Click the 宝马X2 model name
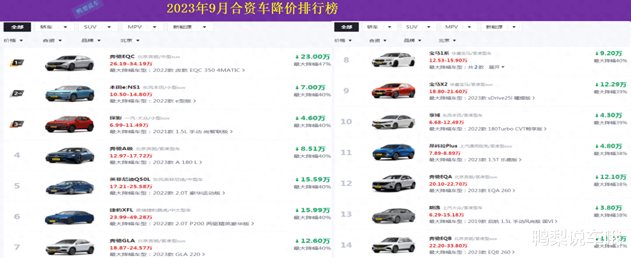This screenshot has width=631, height=258. click(x=438, y=84)
